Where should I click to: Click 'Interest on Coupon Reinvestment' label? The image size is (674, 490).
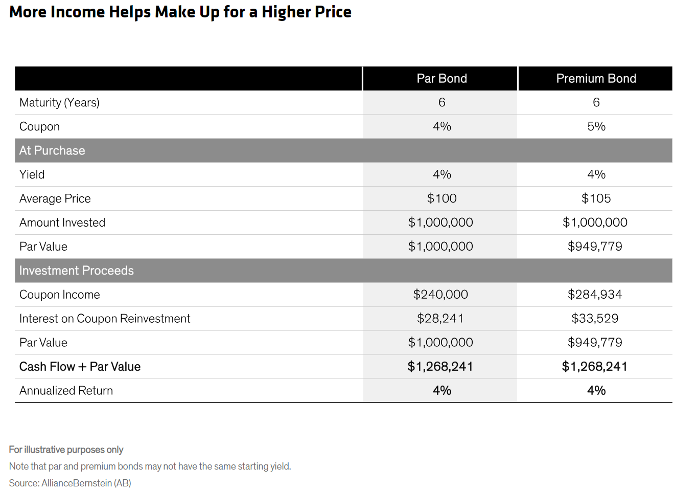(x=105, y=319)
